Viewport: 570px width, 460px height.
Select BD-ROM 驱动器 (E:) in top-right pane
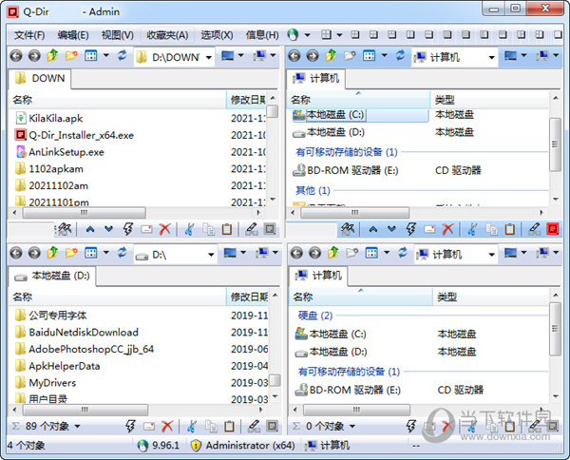click(x=346, y=170)
